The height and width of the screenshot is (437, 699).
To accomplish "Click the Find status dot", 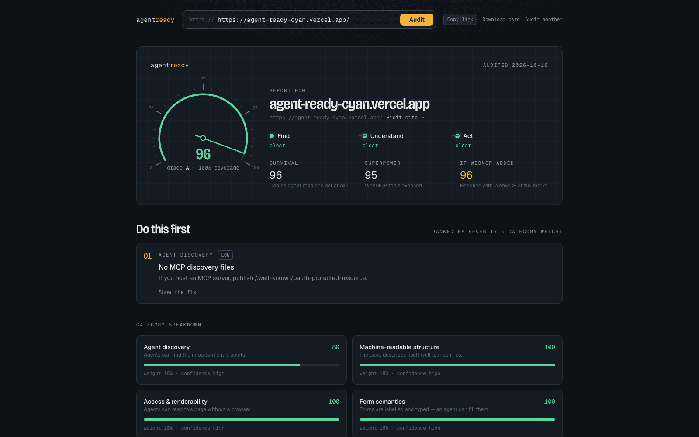I will coord(272,136).
